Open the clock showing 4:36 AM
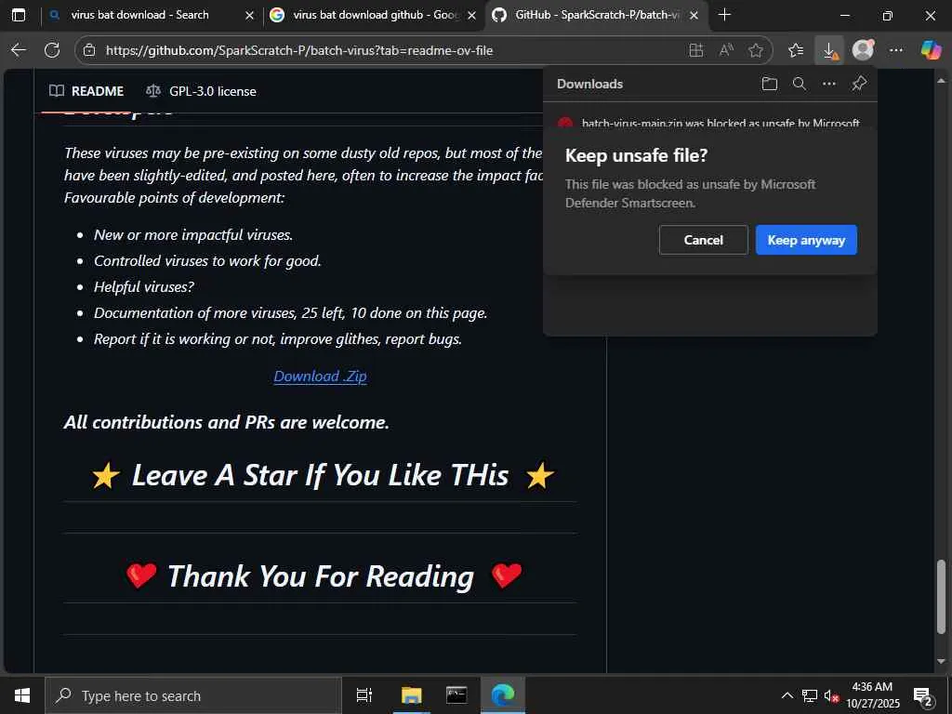 [872, 695]
